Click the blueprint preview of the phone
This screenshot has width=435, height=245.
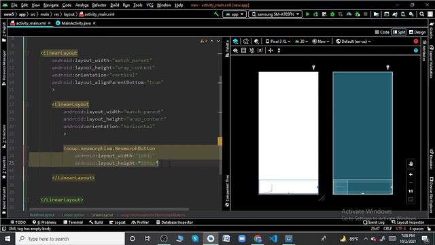click(362, 133)
